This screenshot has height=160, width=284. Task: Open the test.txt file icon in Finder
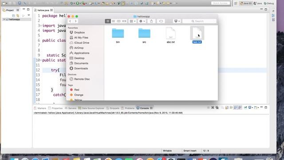click(x=197, y=33)
